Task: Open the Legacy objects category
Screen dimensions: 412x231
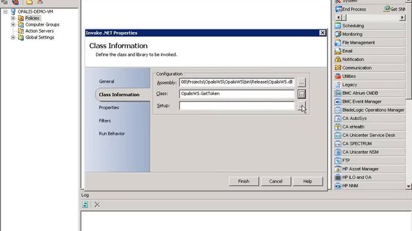Action: (370, 85)
